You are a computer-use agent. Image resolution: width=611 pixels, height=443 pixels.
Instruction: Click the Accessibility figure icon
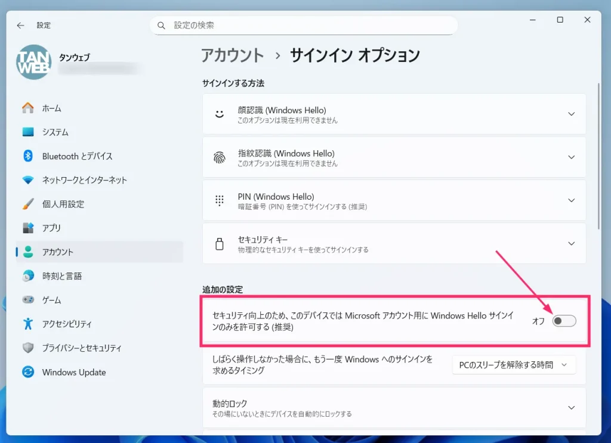point(27,324)
